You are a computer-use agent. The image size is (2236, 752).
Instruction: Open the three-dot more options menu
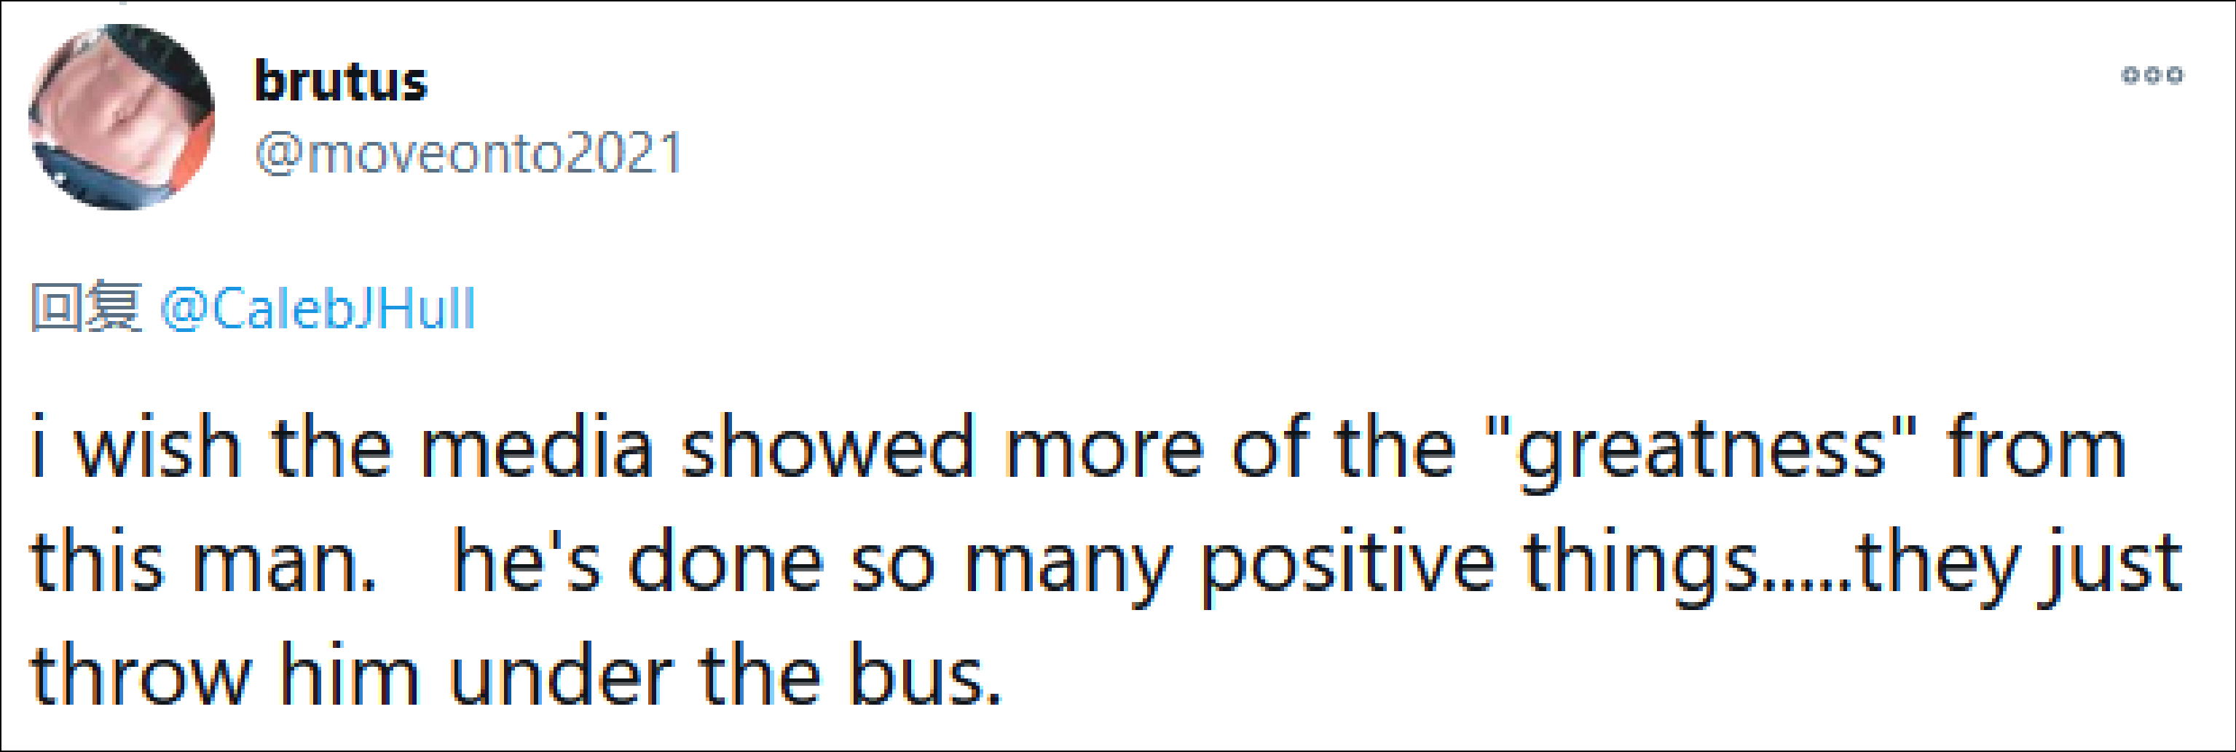pos(2152,76)
